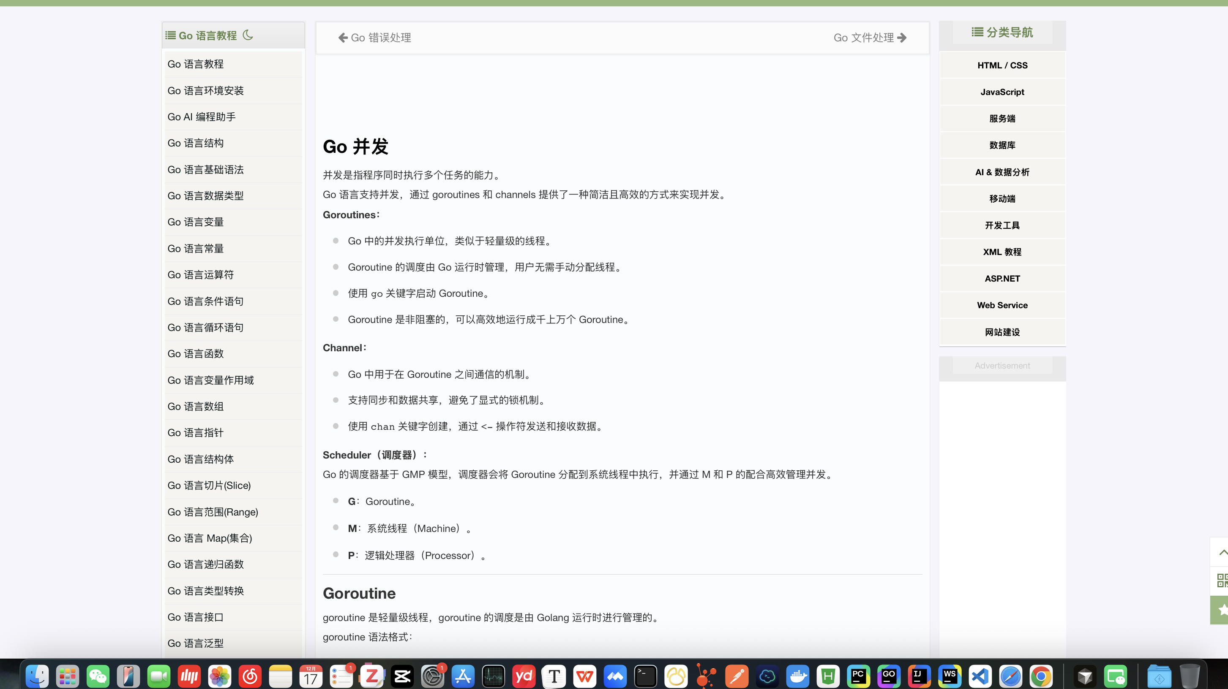Select Go 语言切片(Slice) sidebar item
Image resolution: width=1228 pixels, height=689 pixels.
tap(209, 485)
